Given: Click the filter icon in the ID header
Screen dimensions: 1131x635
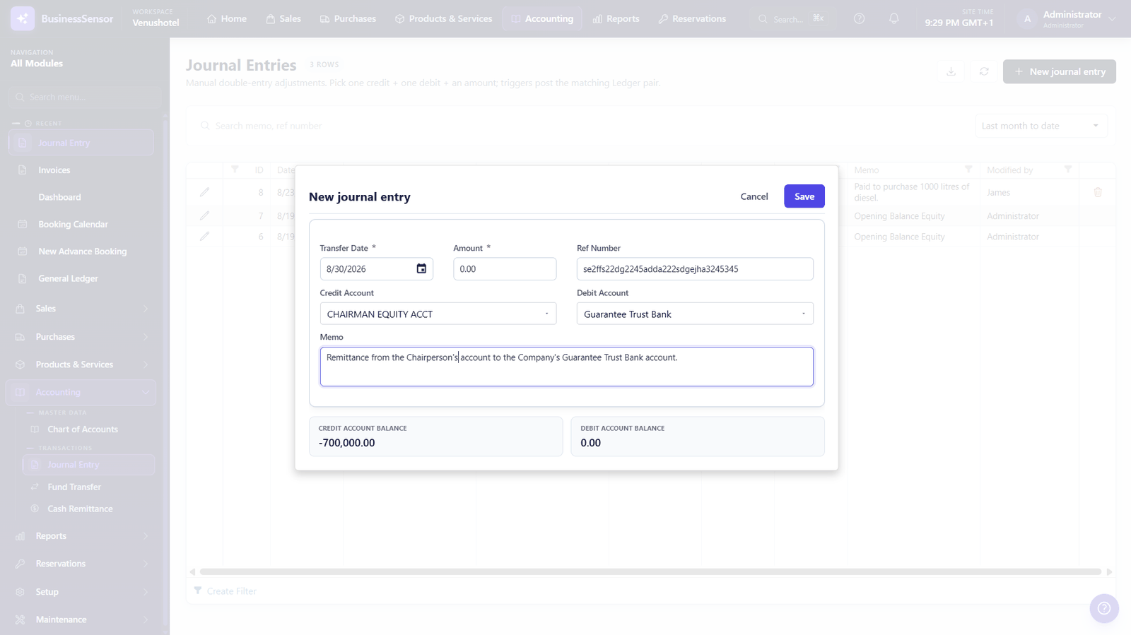Looking at the screenshot, I should (x=235, y=170).
